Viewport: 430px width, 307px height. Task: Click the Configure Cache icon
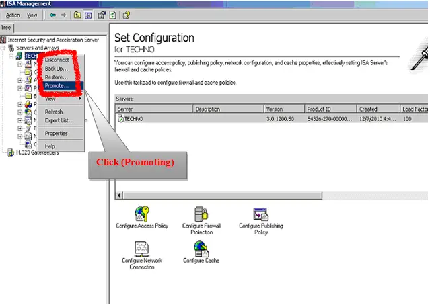coord(201,249)
